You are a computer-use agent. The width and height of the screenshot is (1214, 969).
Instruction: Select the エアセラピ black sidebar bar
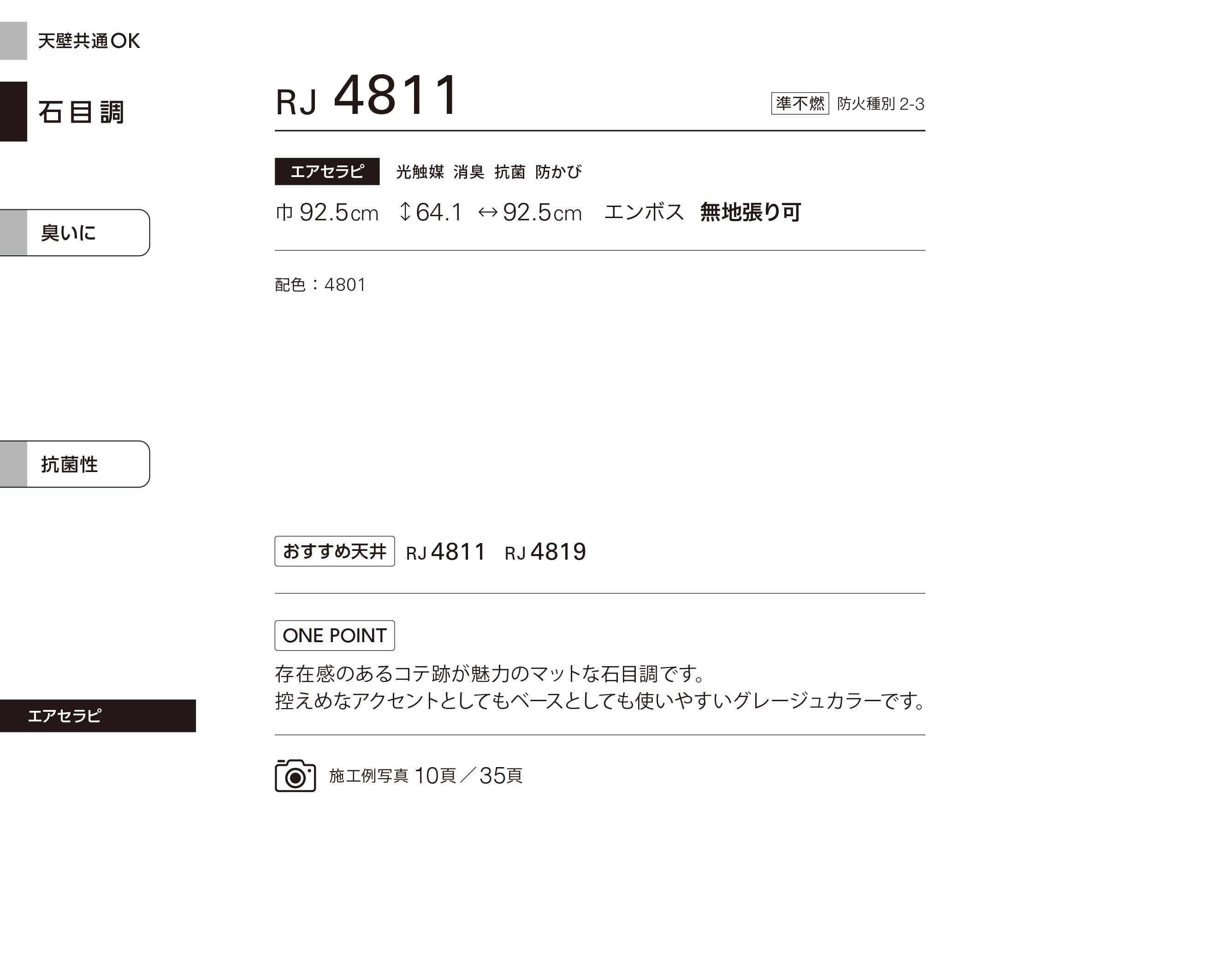click(x=98, y=715)
